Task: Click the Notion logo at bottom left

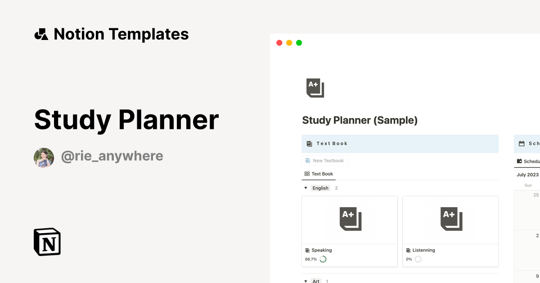Action: (x=46, y=242)
